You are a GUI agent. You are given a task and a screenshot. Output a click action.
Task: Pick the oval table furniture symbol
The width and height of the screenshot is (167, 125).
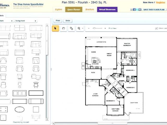[19, 109]
